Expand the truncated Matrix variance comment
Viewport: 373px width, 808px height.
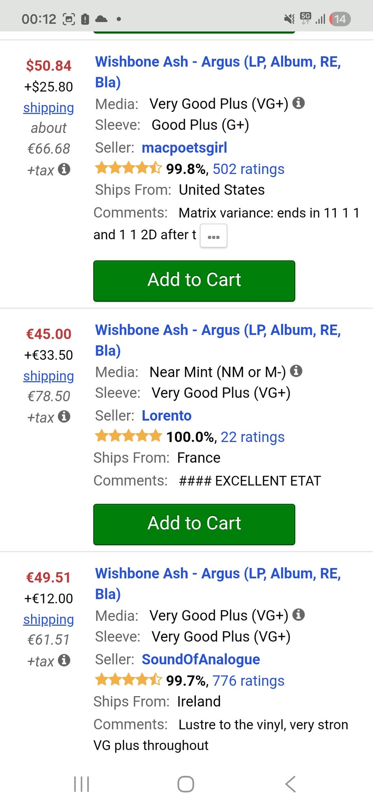tap(213, 236)
